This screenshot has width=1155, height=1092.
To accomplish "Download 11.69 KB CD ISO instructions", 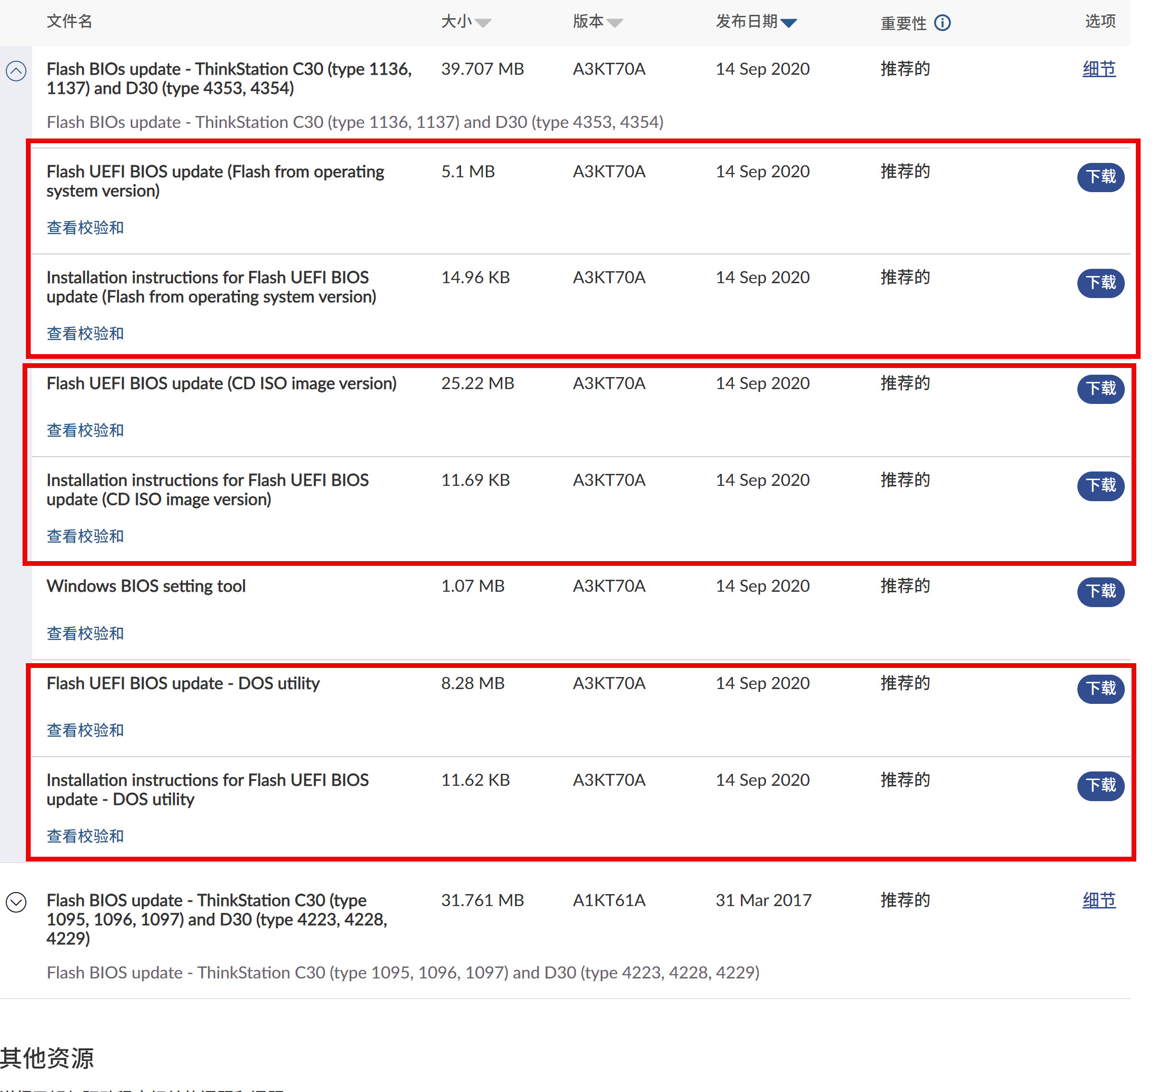I will click(x=1100, y=485).
